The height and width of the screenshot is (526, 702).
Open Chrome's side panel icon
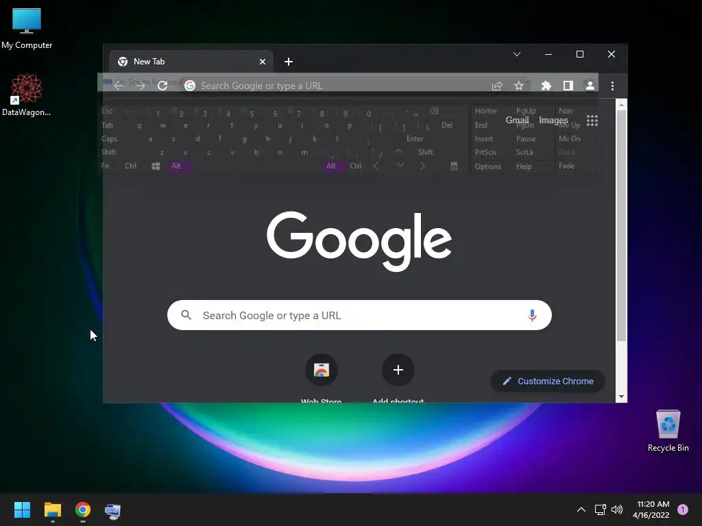tap(568, 86)
